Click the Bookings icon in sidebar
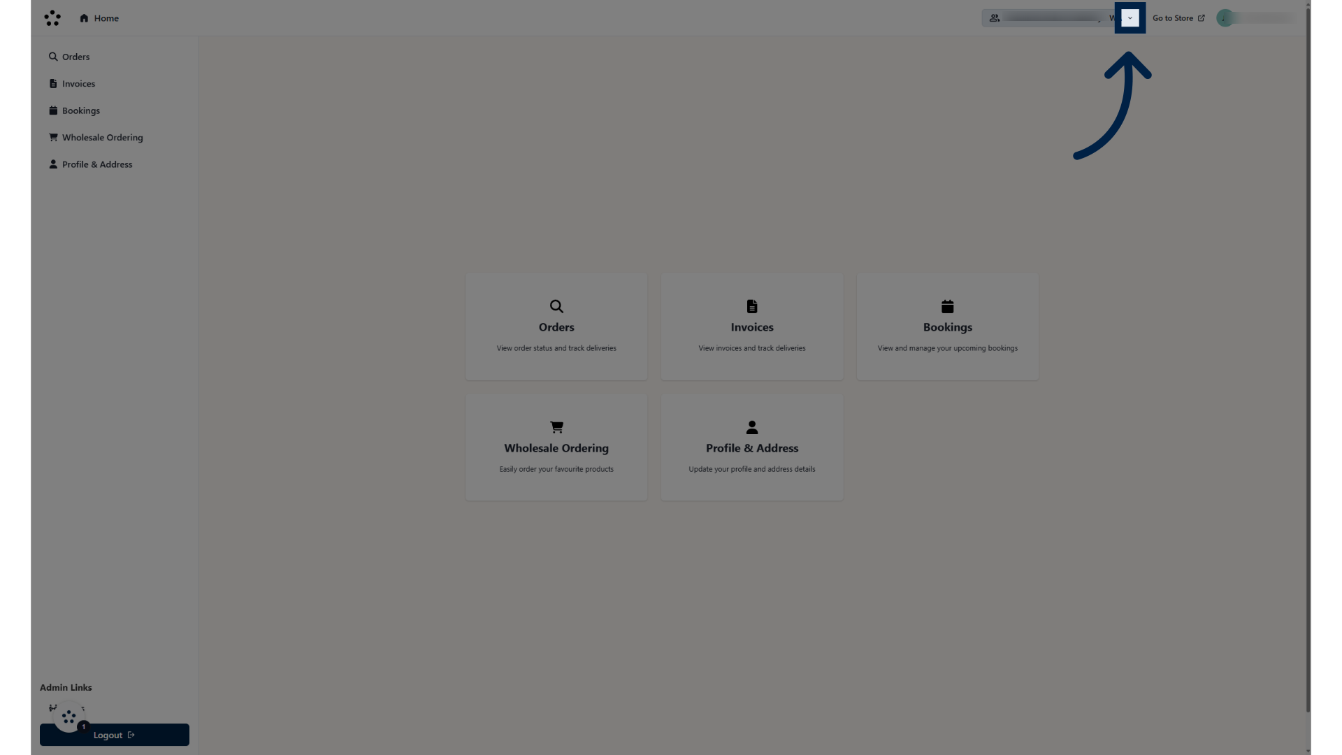This screenshot has width=1342, height=755. [x=52, y=110]
